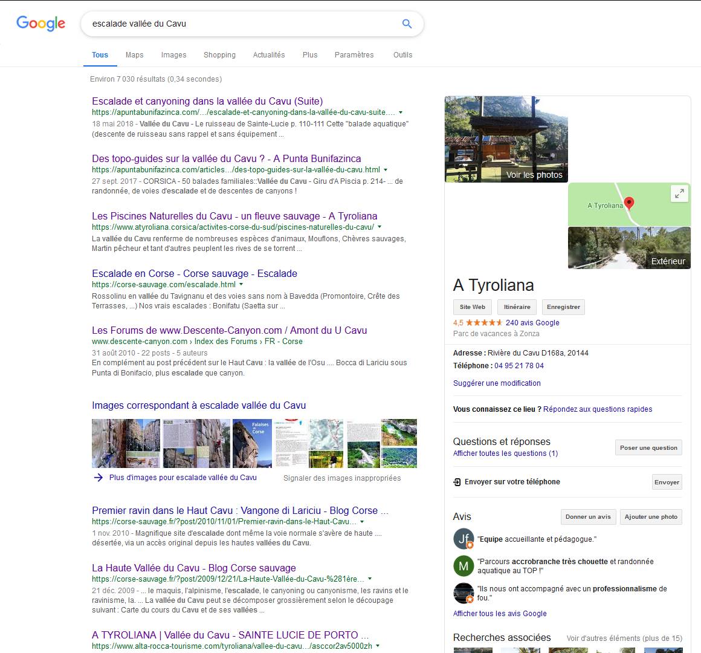Switch to the Actualités tab

tap(269, 55)
